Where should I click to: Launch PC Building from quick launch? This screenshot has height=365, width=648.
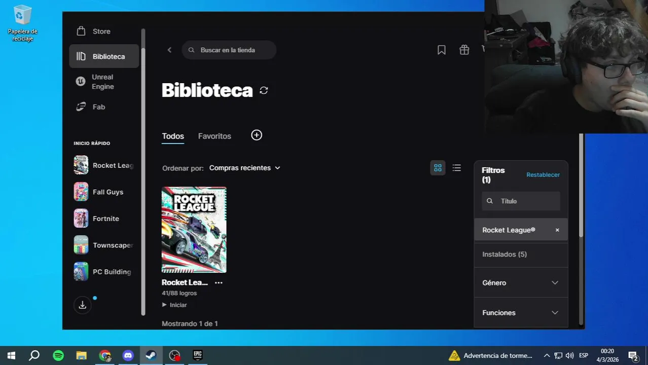104,272
